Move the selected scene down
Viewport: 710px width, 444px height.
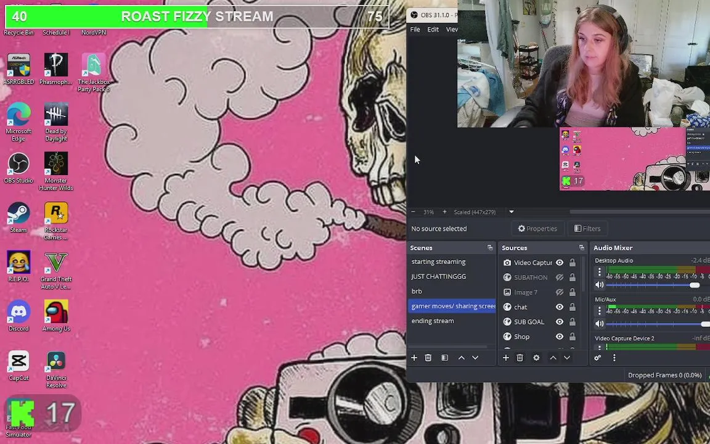tap(475, 358)
